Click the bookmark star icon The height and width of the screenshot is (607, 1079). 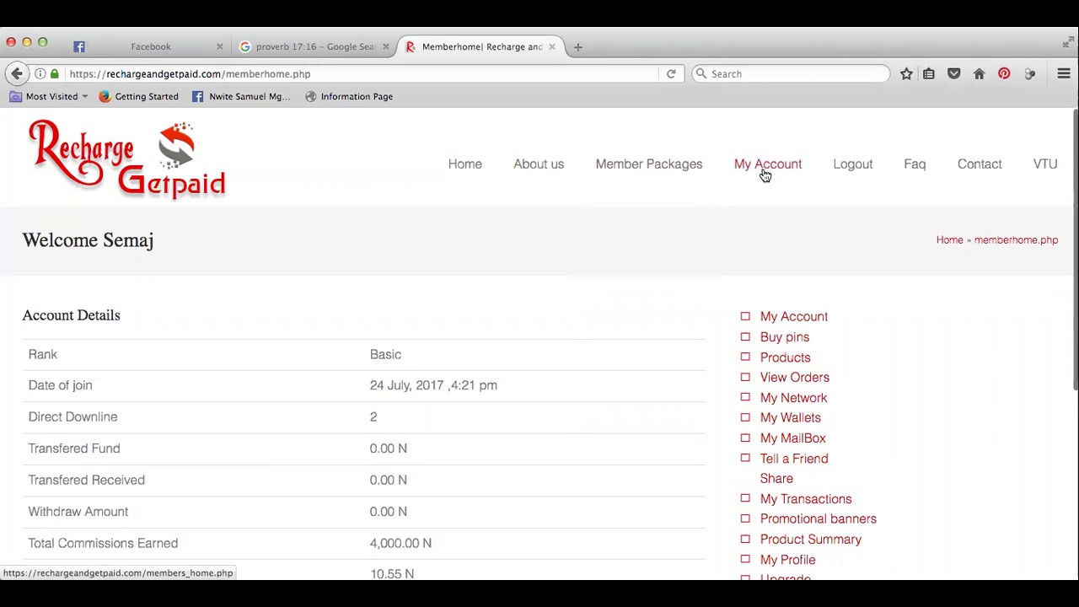pos(906,73)
